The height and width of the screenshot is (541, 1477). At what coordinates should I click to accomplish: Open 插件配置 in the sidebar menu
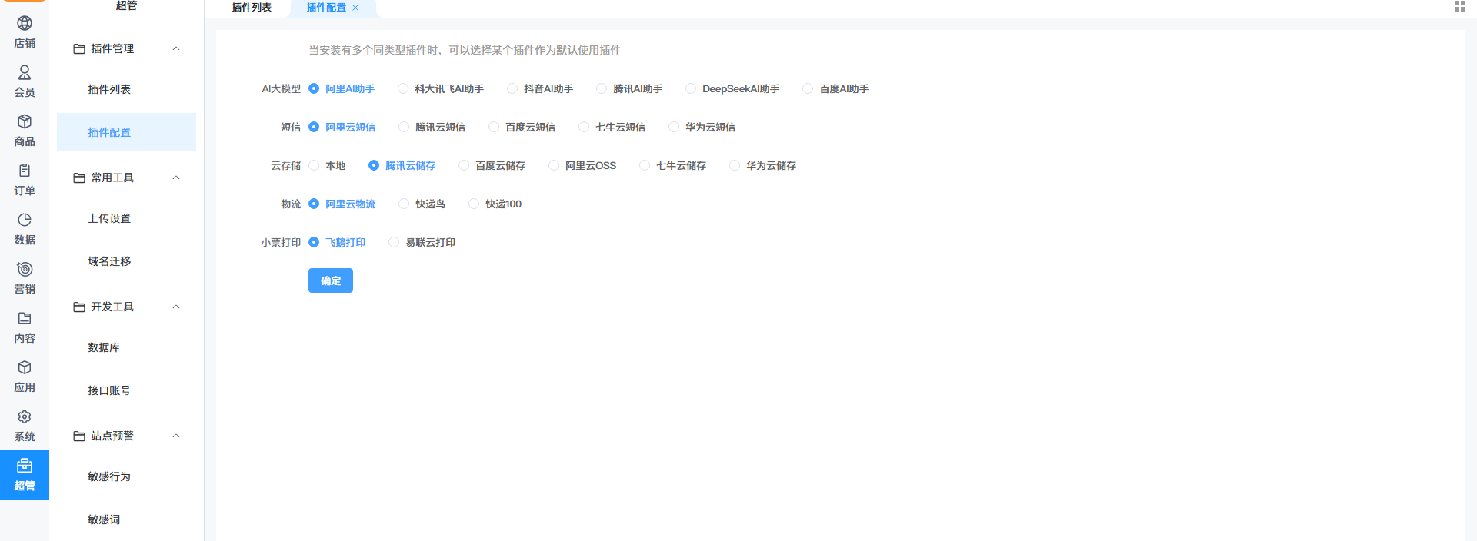(126, 132)
